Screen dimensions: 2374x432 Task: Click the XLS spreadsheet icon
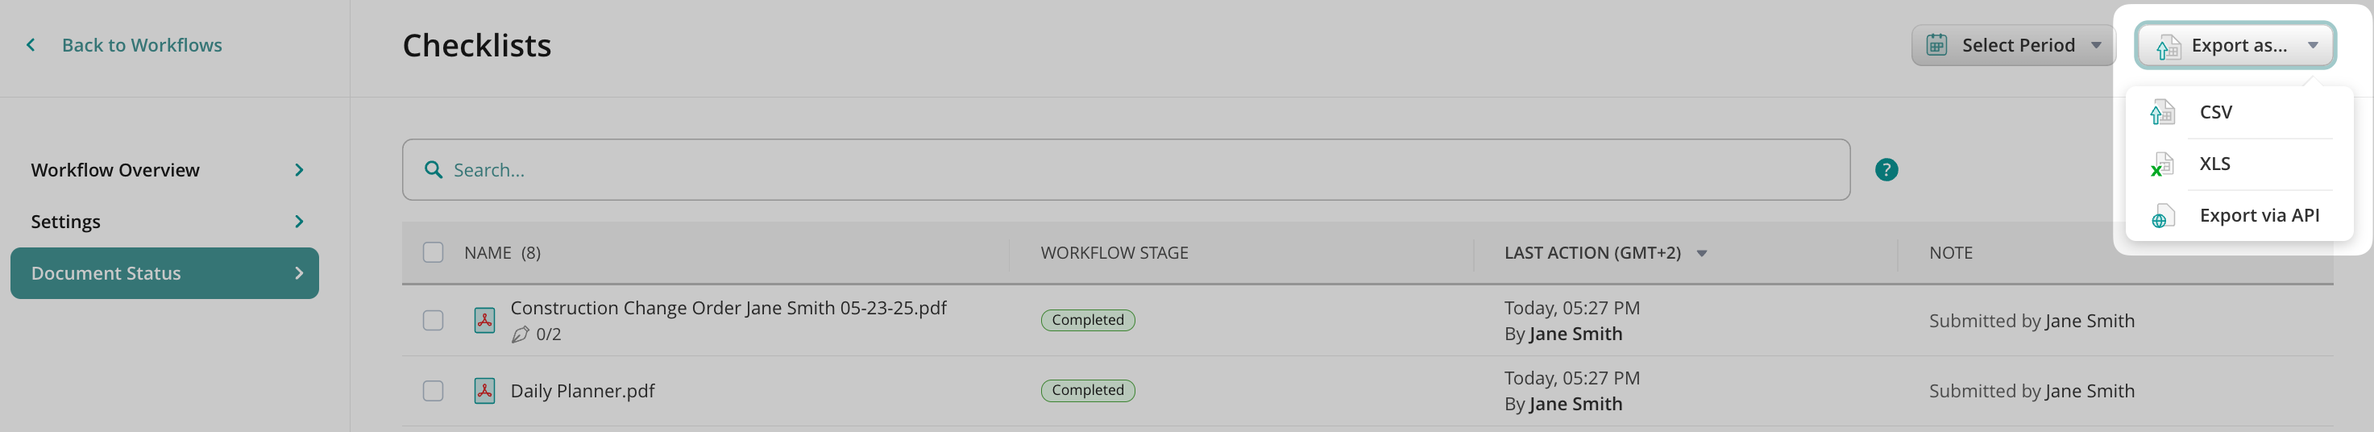pos(2161,164)
